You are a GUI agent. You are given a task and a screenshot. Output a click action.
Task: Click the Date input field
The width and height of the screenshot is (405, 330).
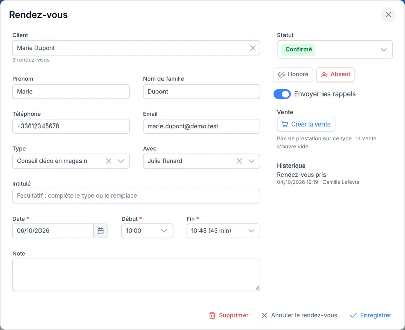pos(53,231)
